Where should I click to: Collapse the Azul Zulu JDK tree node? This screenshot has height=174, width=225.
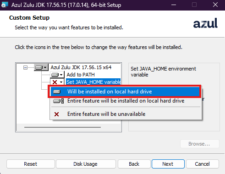pyautogui.click(x=25, y=67)
